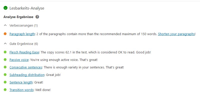Click the green smiley face readability icon
Viewport: 200px width, 94px height.
pos(5,8)
